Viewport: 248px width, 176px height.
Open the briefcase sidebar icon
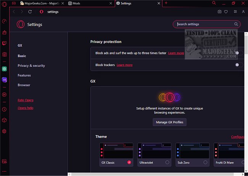4,32
